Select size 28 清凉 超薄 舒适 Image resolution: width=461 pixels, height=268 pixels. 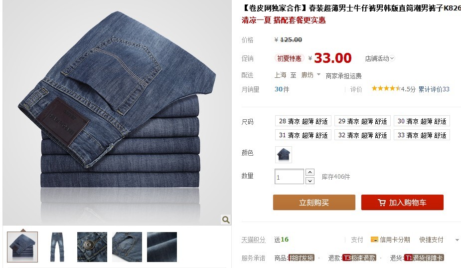303,121
